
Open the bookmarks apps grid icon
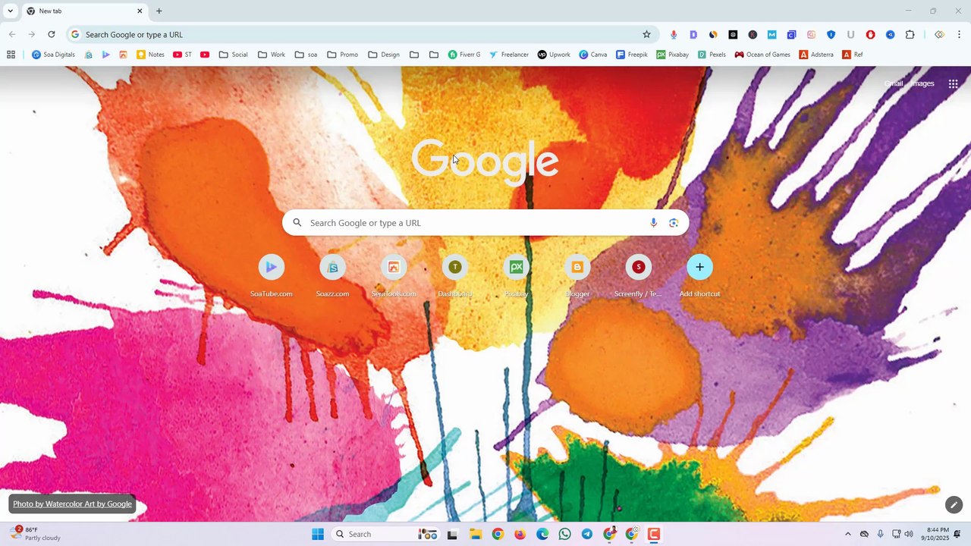pyautogui.click(x=11, y=55)
